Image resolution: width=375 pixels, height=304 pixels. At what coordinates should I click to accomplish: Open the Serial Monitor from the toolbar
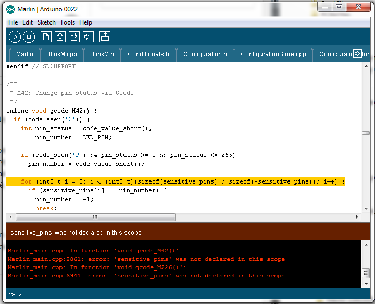click(x=105, y=37)
